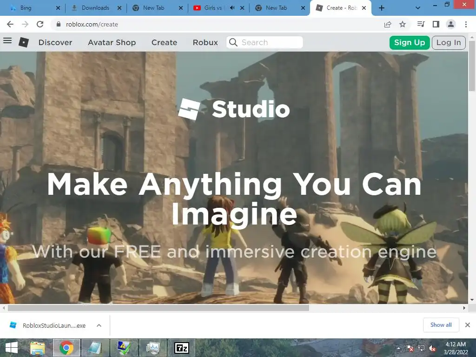The image size is (476, 357).
Task: Click the browser forward arrow
Action: [25, 24]
